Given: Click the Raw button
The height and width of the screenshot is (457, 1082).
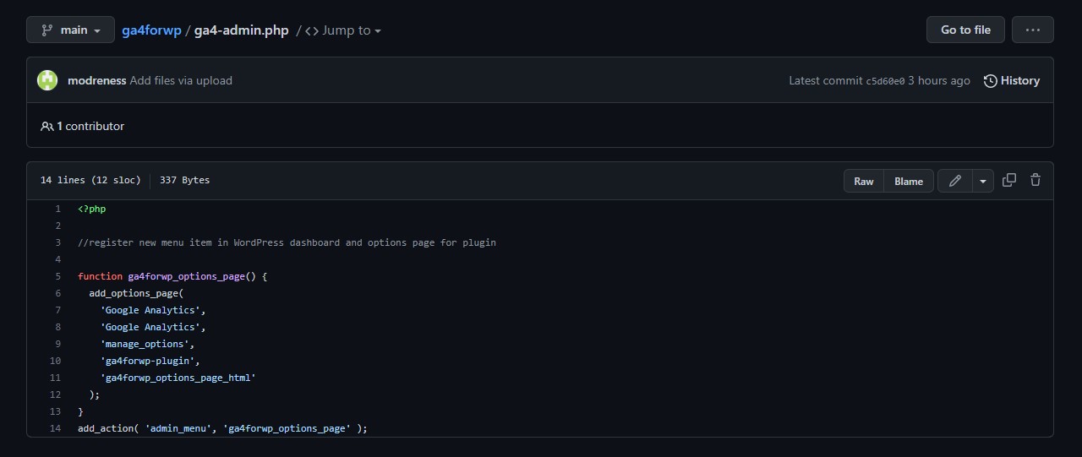Looking at the screenshot, I should pyautogui.click(x=863, y=181).
